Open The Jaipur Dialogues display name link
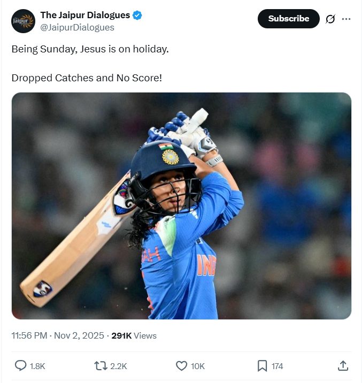The width and height of the screenshot is (362, 383). click(x=85, y=16)
